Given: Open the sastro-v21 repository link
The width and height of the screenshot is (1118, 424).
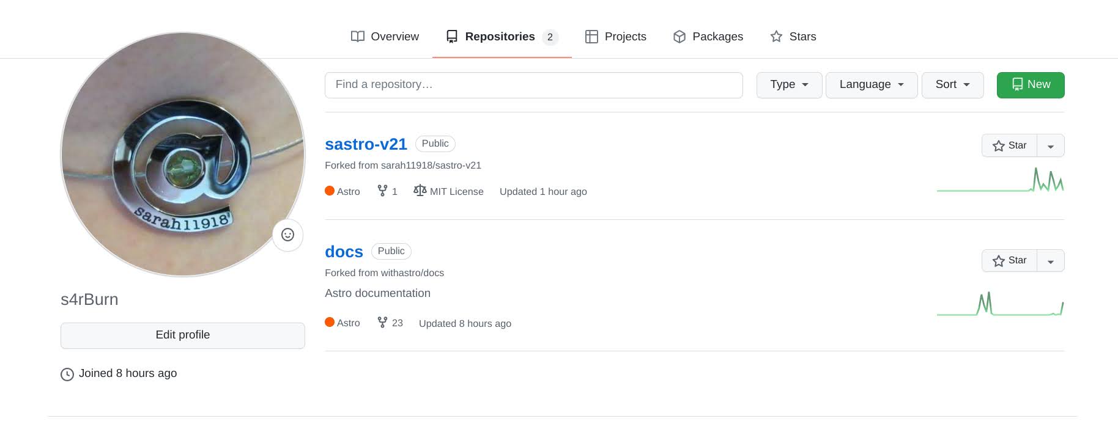Looking at the screenshot, I should (366, 144).
